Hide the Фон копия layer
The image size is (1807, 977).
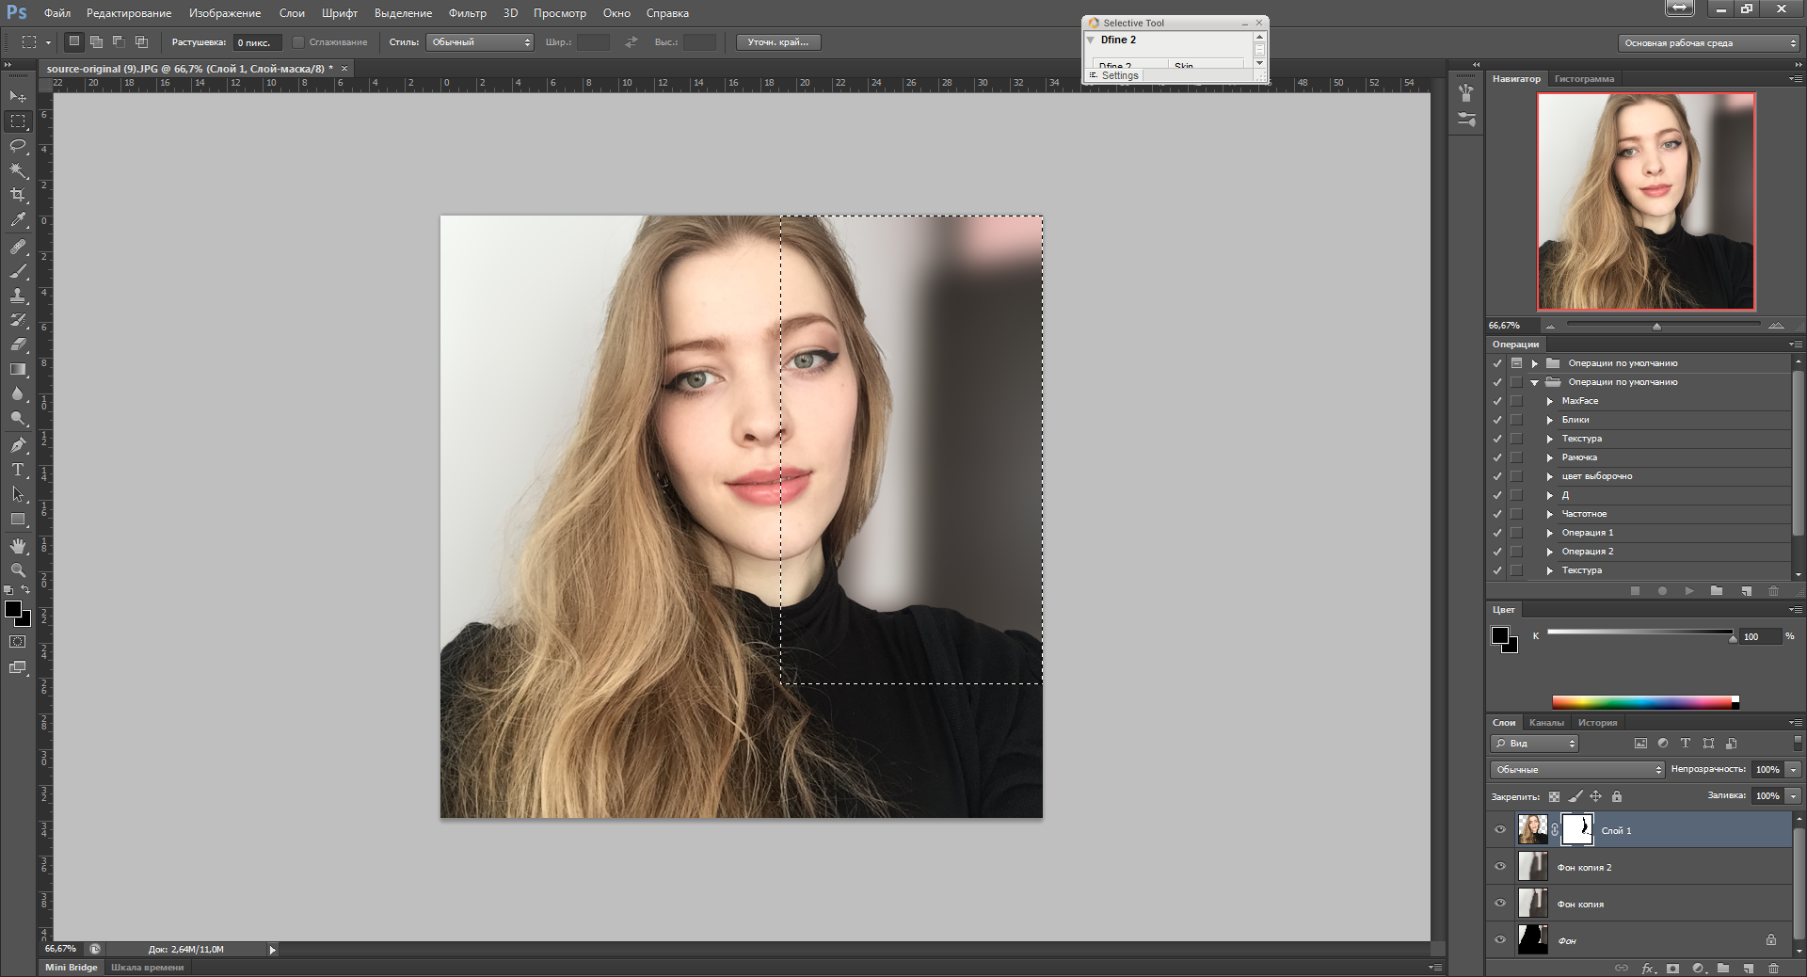click(x=1500, y=904)
